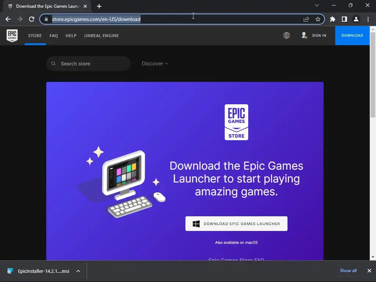
Task: Open the Unreal Engine navigation item
Action: point(101,36)
